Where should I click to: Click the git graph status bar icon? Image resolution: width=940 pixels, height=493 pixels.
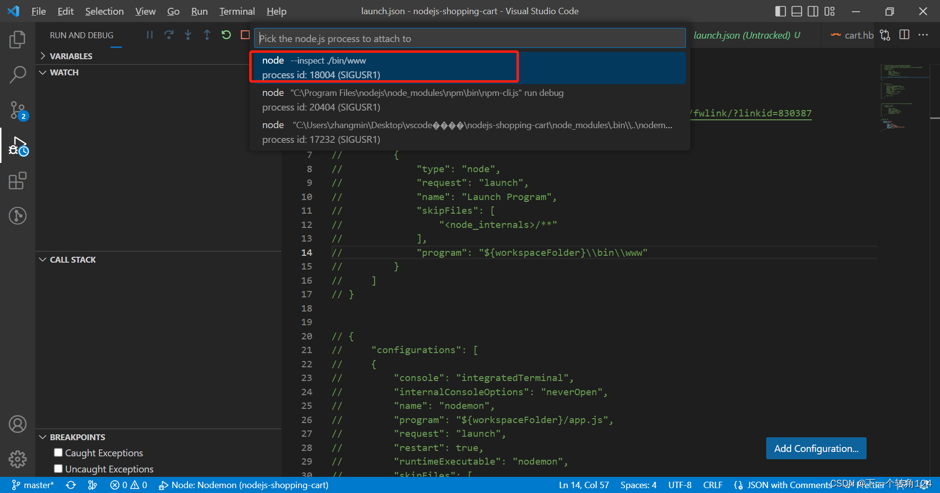[93, 485]
